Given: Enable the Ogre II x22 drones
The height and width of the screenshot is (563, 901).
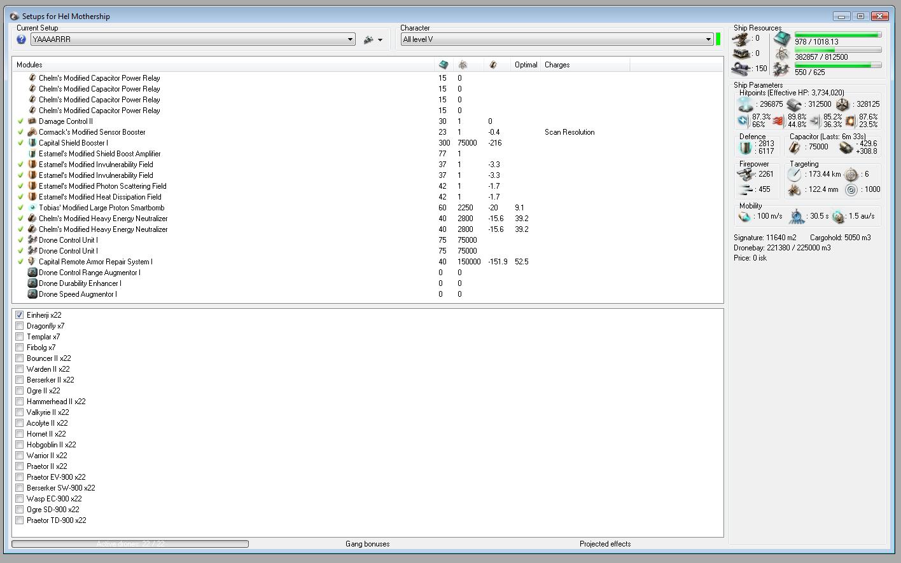Looking at the screenshot, I should (x=20, y=391).
